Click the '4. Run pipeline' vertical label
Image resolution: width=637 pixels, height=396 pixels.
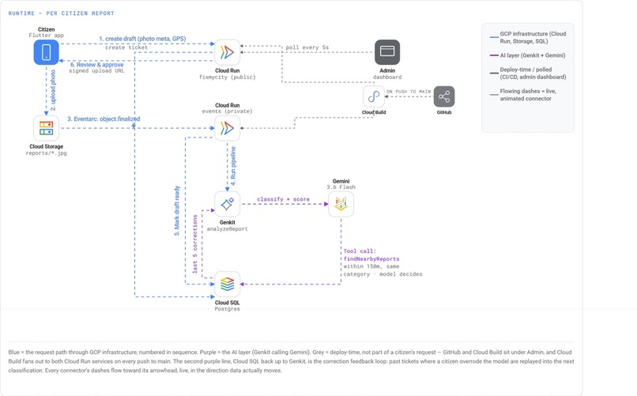pos(233,166)
